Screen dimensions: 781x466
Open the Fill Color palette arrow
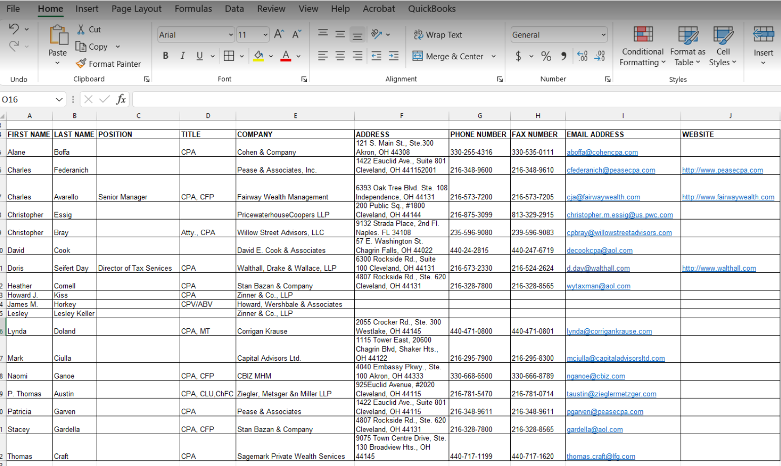[x=271, y=56]
